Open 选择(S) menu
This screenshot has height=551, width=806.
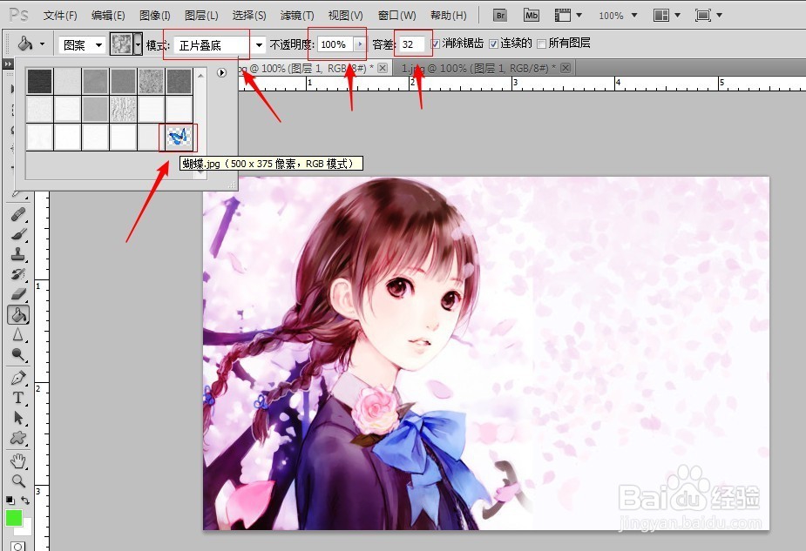click(249, 16)
